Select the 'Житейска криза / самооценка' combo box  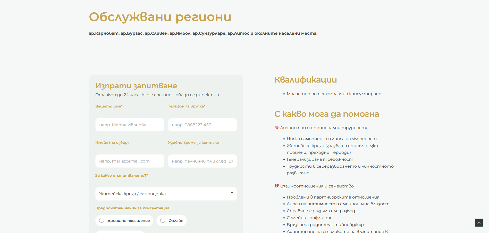(166, 194)
